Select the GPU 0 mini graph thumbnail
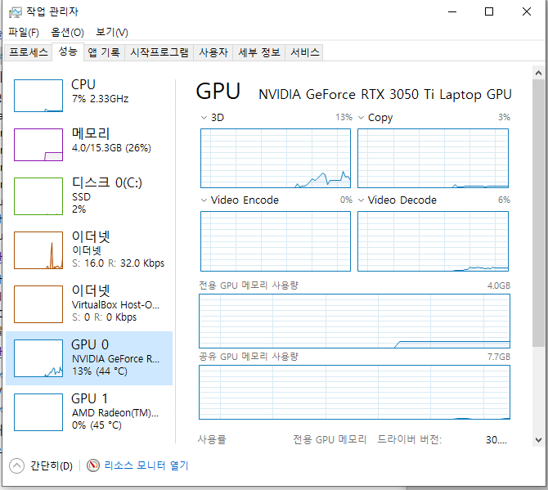The height and width of the screenshot is (490, 548). click(x=38, y=358)
